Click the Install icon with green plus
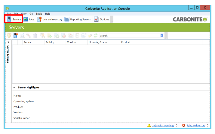This screenshot has height=134, width=215. pos(57,36)
